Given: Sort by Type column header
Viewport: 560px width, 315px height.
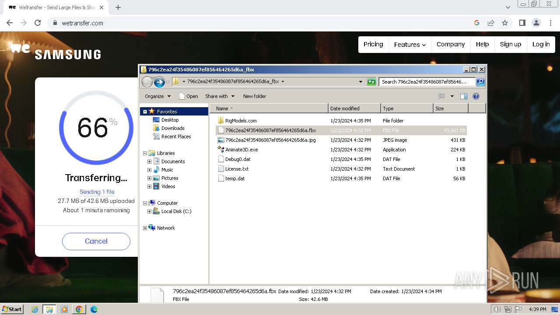Looking at the screenshot, I should (x=407, y=108).
